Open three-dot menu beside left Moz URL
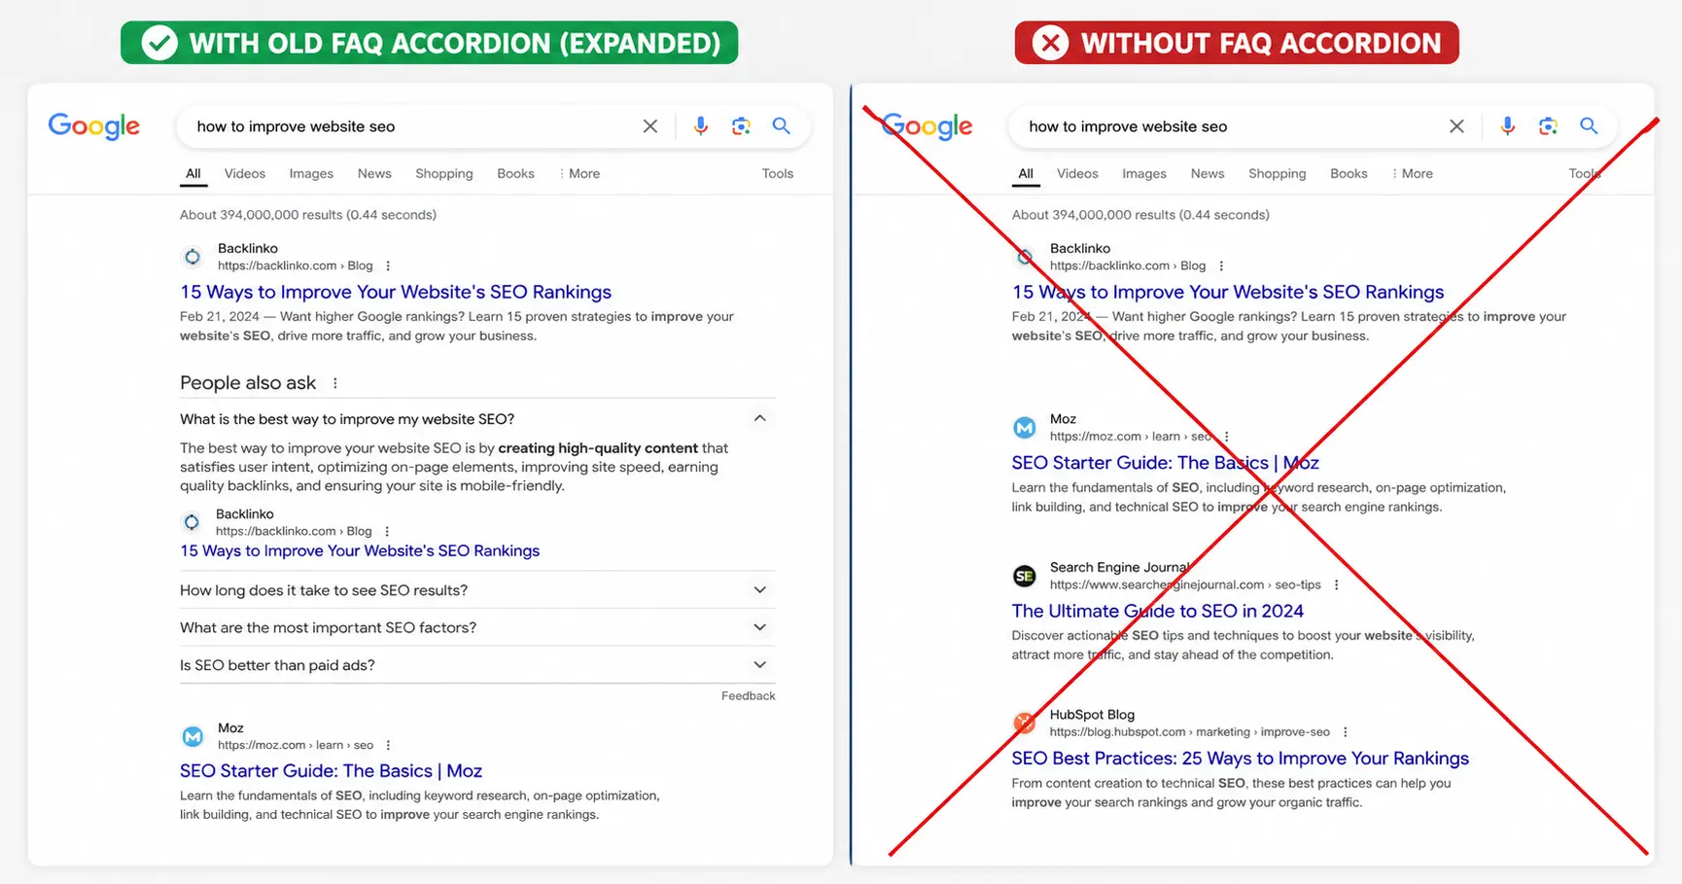The width and height of the screenshot is (1682, 884). point(388,745)
